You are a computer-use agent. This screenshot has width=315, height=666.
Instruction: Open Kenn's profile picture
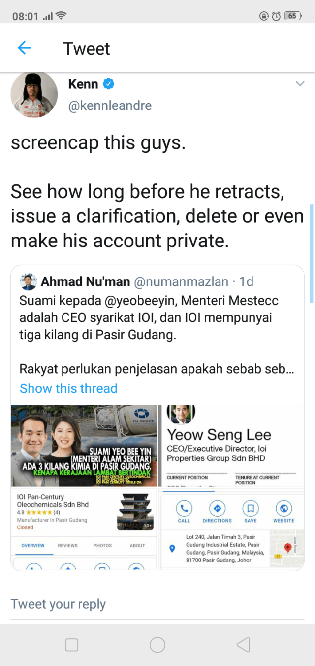(34, 95)
